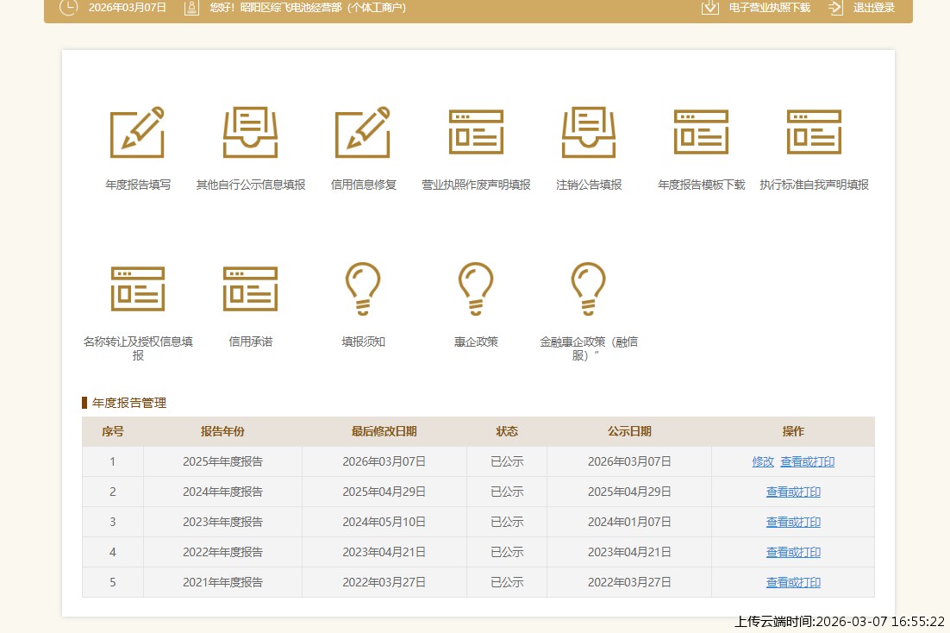Select the 营业执照作废声明填报 icon

click(476, 133)
